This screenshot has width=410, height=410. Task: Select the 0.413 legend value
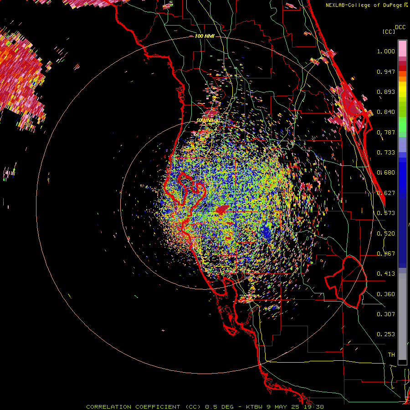pos(386,274)
